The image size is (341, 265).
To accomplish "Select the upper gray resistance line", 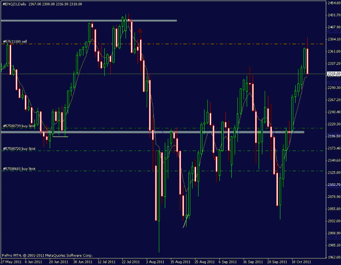I will click(89, 21).
